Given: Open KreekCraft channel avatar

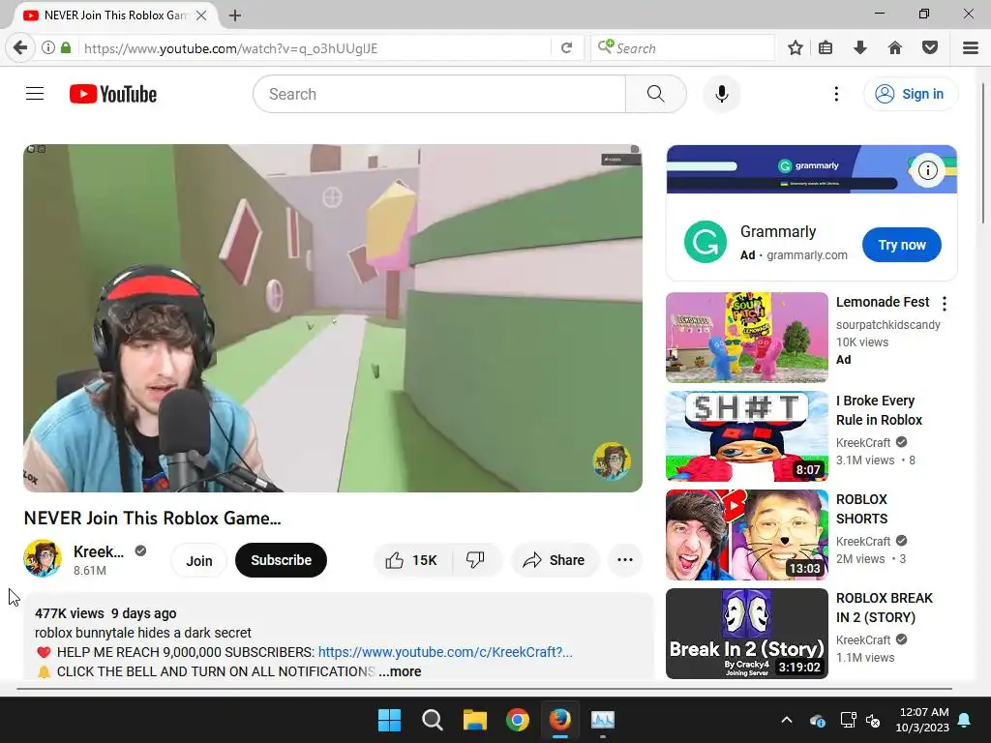Looking at the screenshot, I should point(43,558).
